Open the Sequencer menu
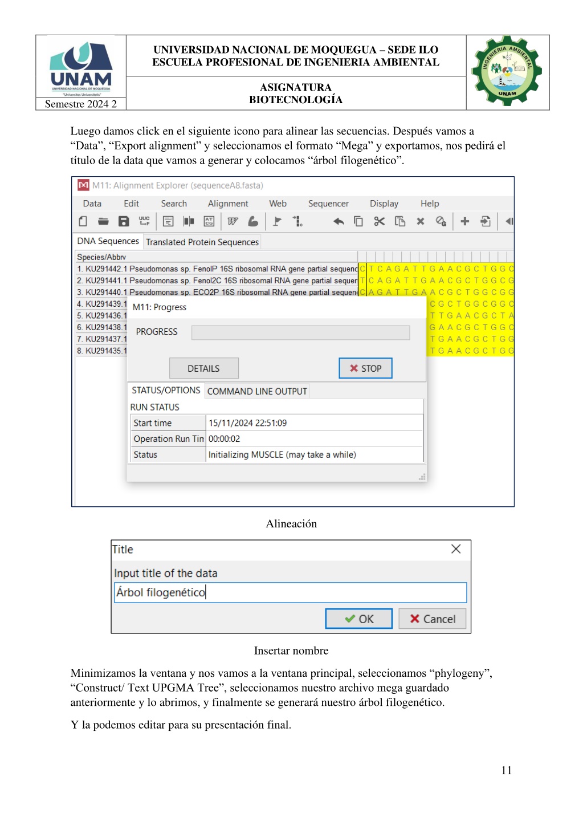Image resolution: width=583 pixels, height=825 pixels. click(328, 204)
